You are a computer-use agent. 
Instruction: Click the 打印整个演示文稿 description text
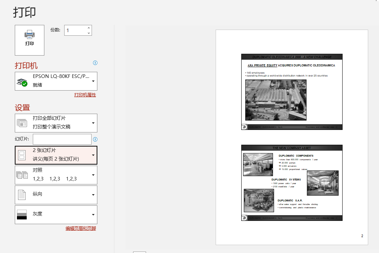[52, 127]
